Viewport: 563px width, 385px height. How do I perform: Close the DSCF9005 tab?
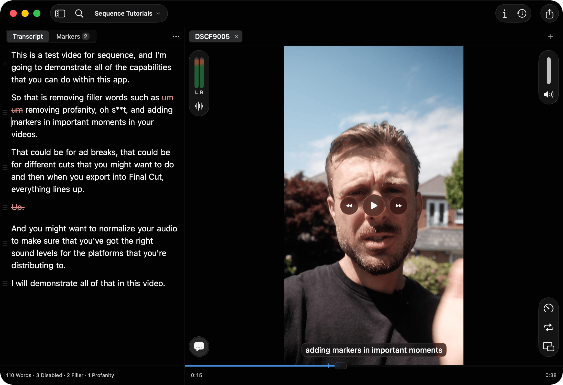click(x=236, y=37)
